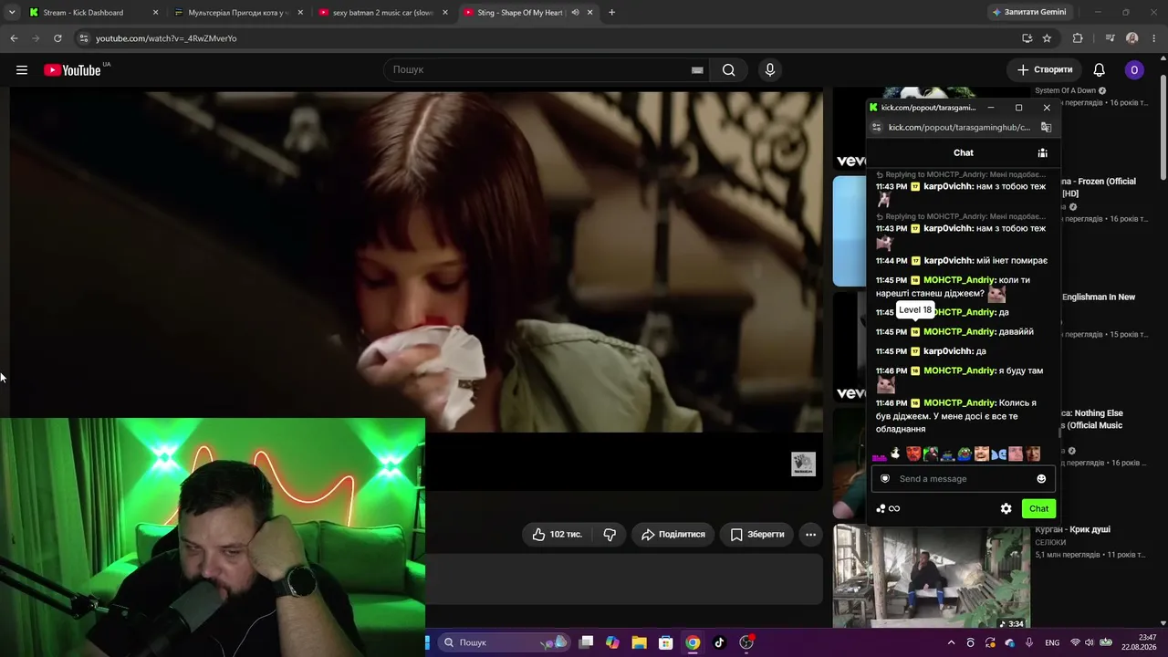Like the video with thumbs up

click(558, 535)
